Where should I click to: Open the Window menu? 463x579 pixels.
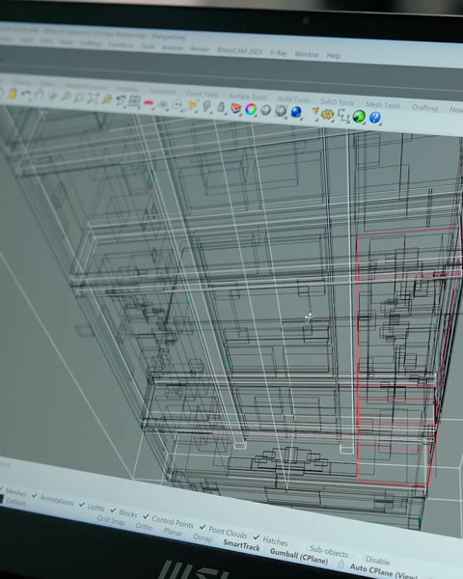tap(307, 54)
